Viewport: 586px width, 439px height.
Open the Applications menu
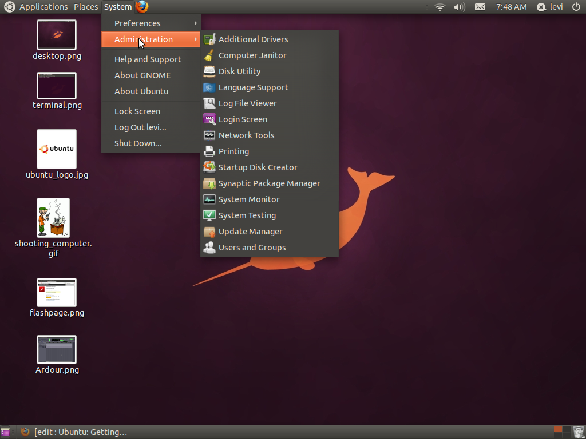[43, 7]
